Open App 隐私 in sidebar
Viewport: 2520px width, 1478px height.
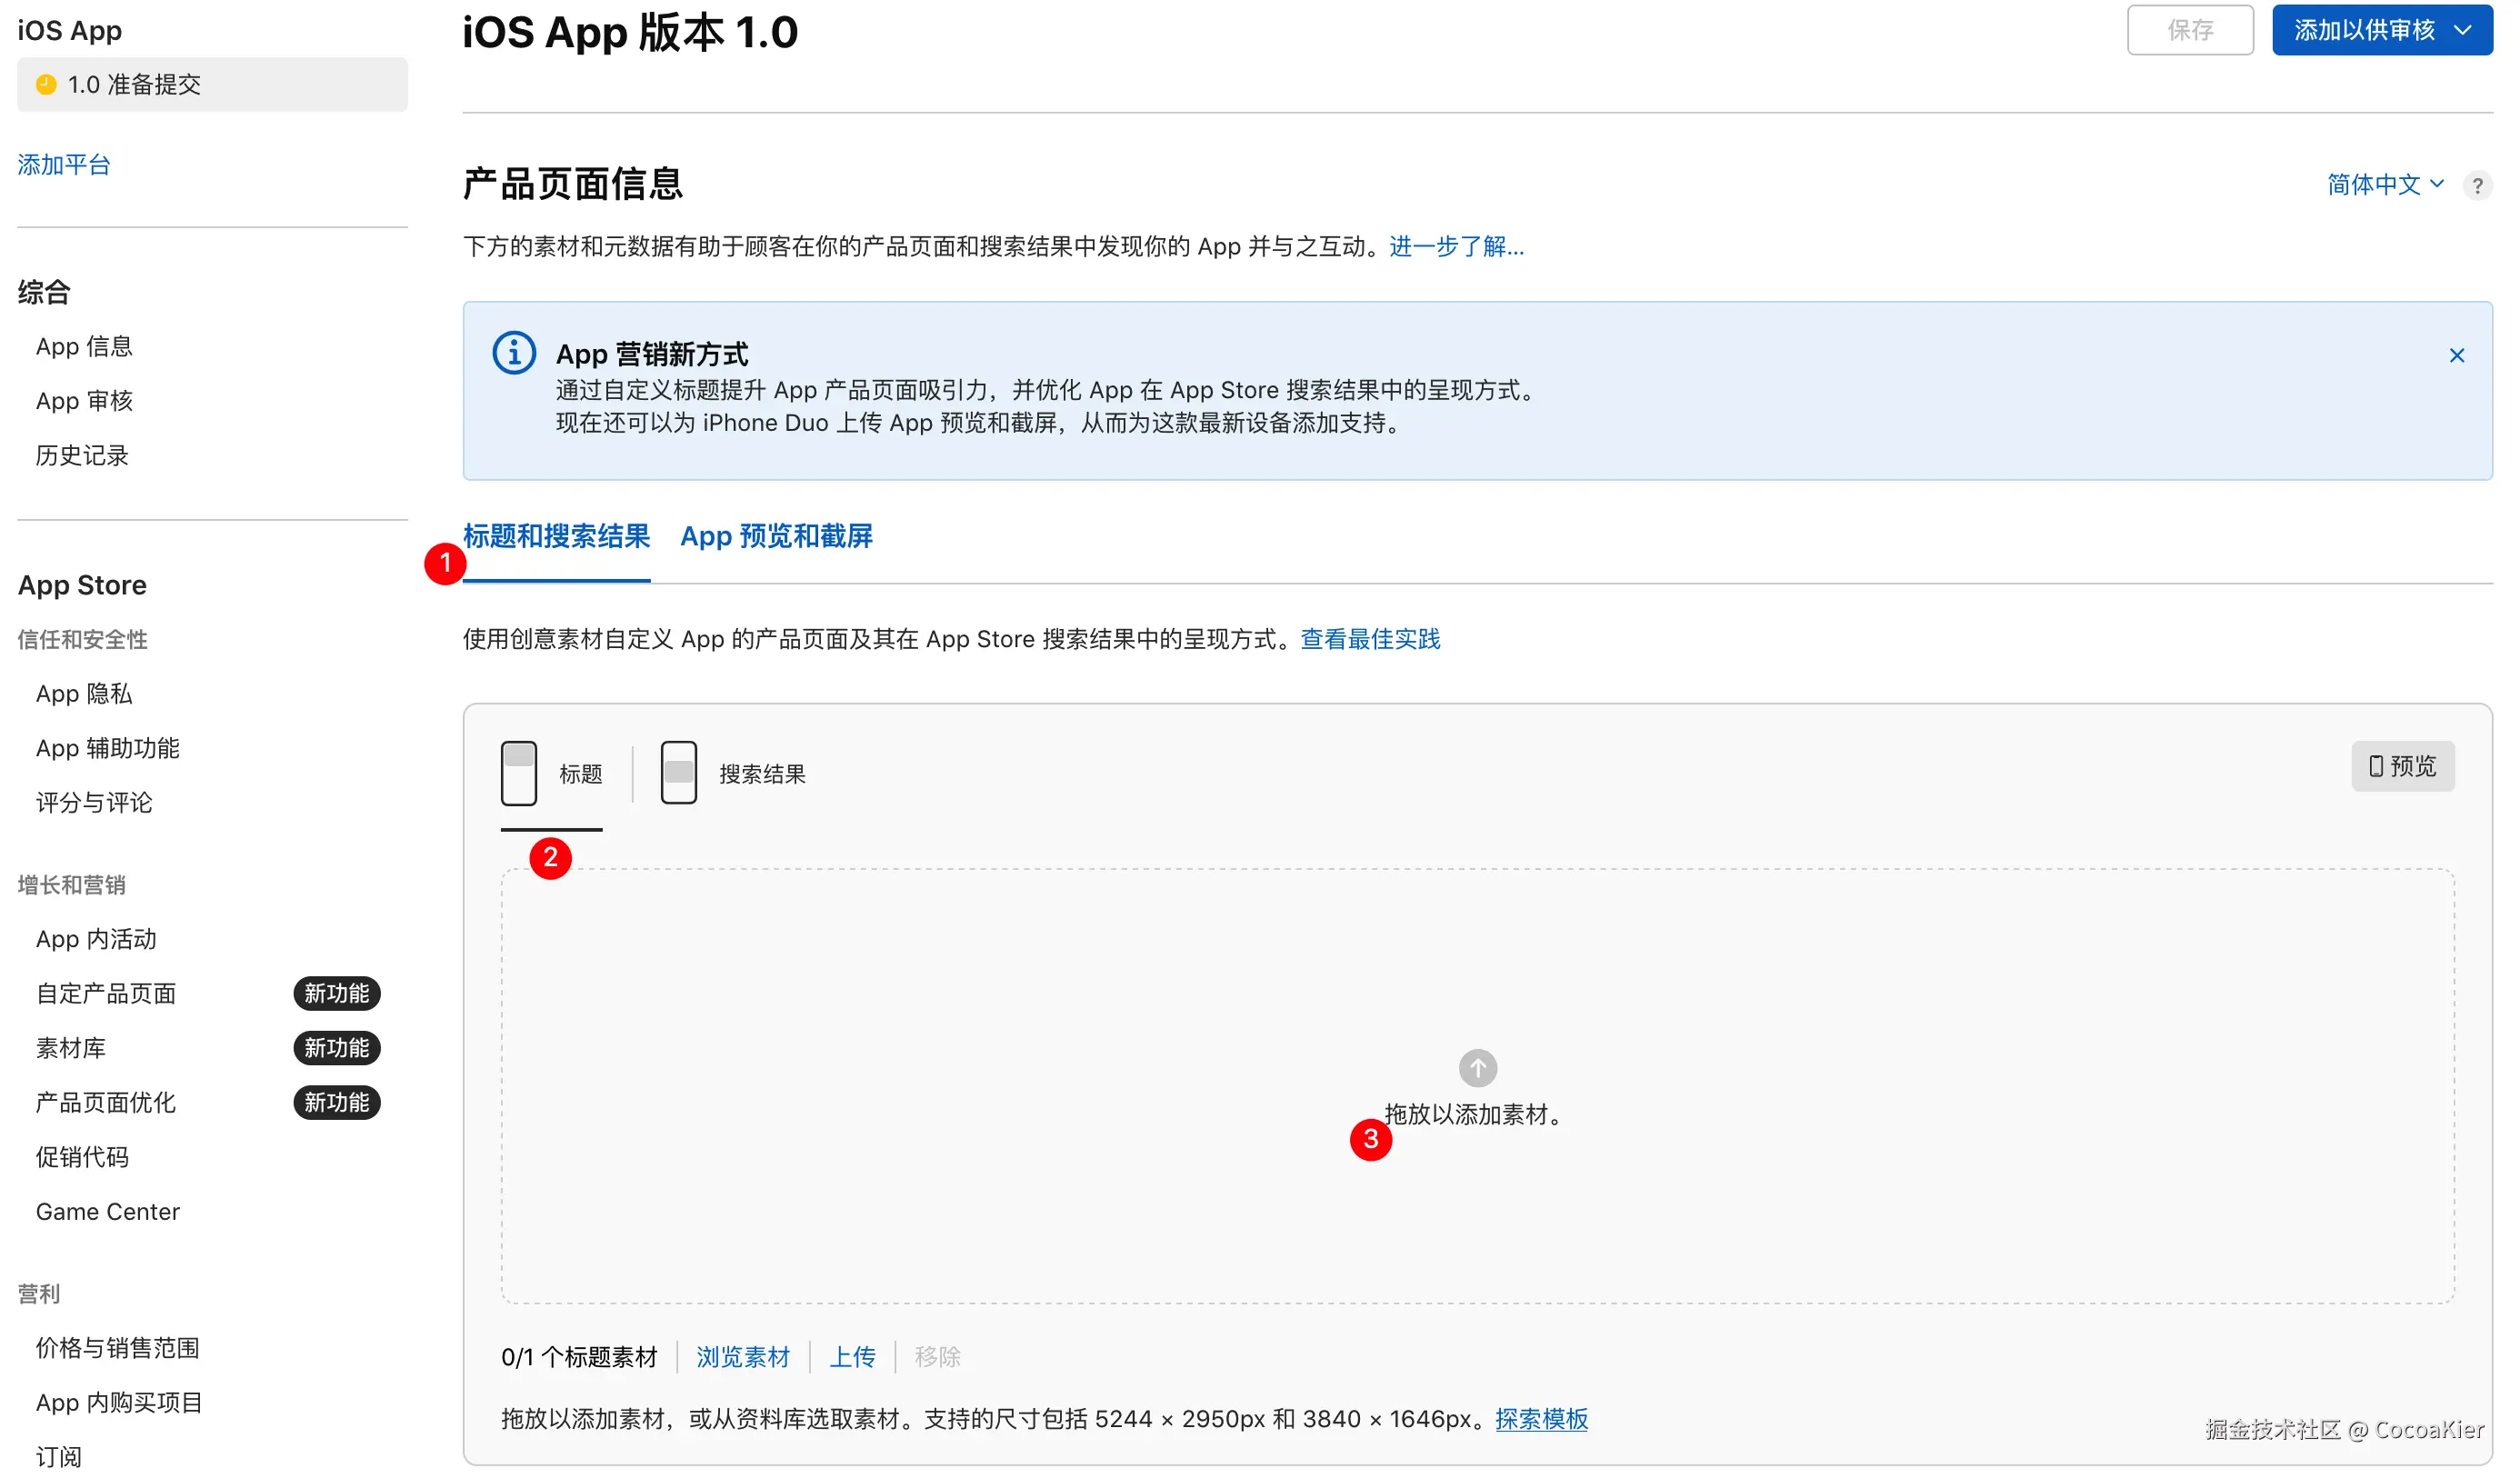coord(84,694)
